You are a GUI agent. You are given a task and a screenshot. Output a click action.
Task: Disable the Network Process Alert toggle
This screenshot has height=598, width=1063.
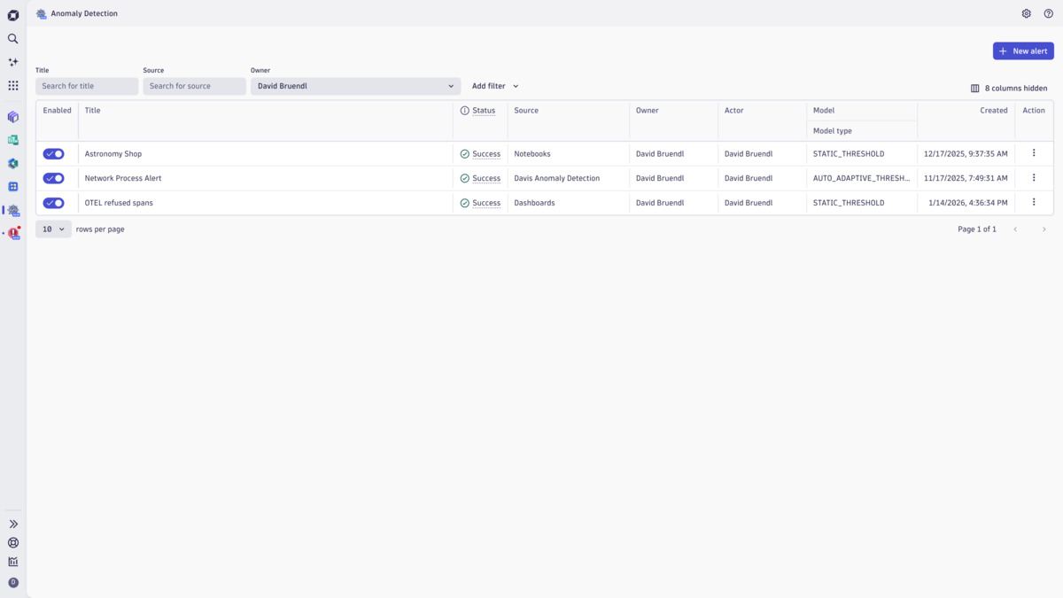[53, 178]
